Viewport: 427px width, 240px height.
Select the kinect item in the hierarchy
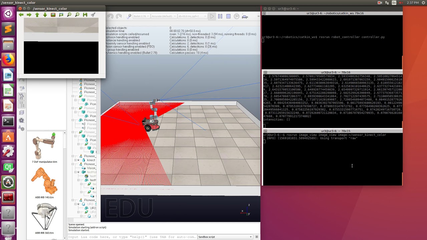[x=91, y=160]
